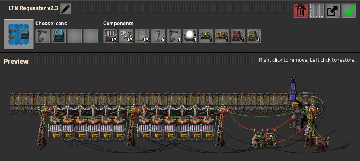Click the rail component with count 12
Image resolution: width=360 pixels, height=161 pixels.
point(142,35)
